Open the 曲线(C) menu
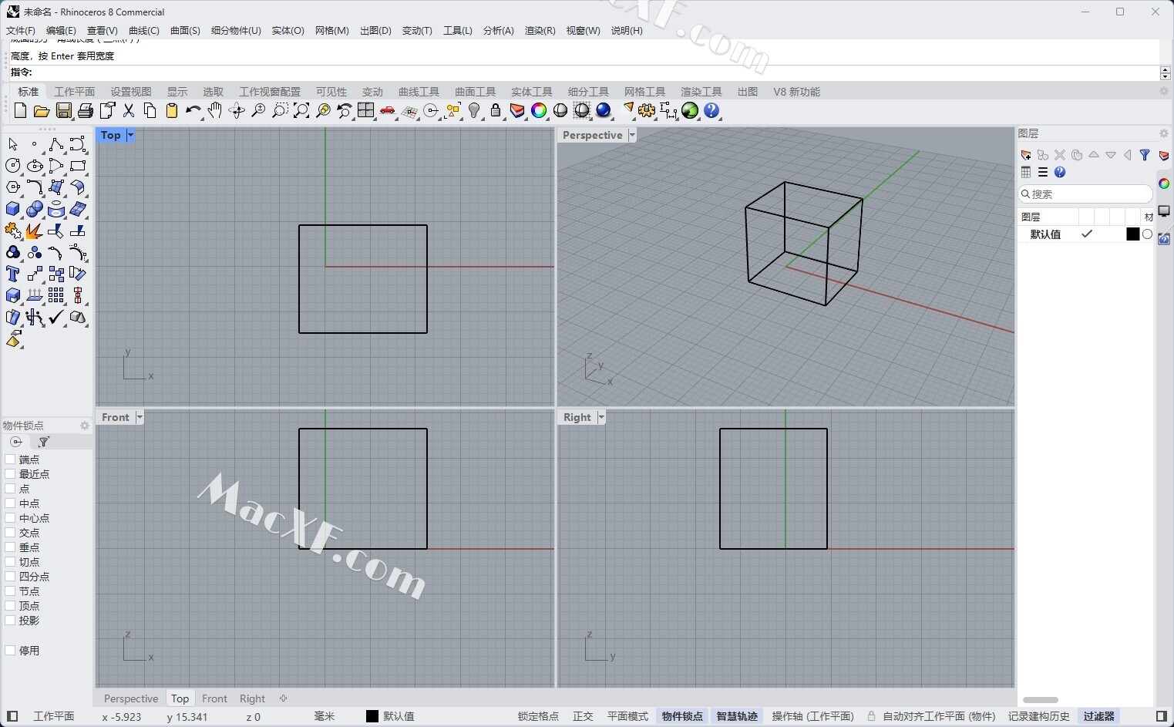 coord(144,31)
